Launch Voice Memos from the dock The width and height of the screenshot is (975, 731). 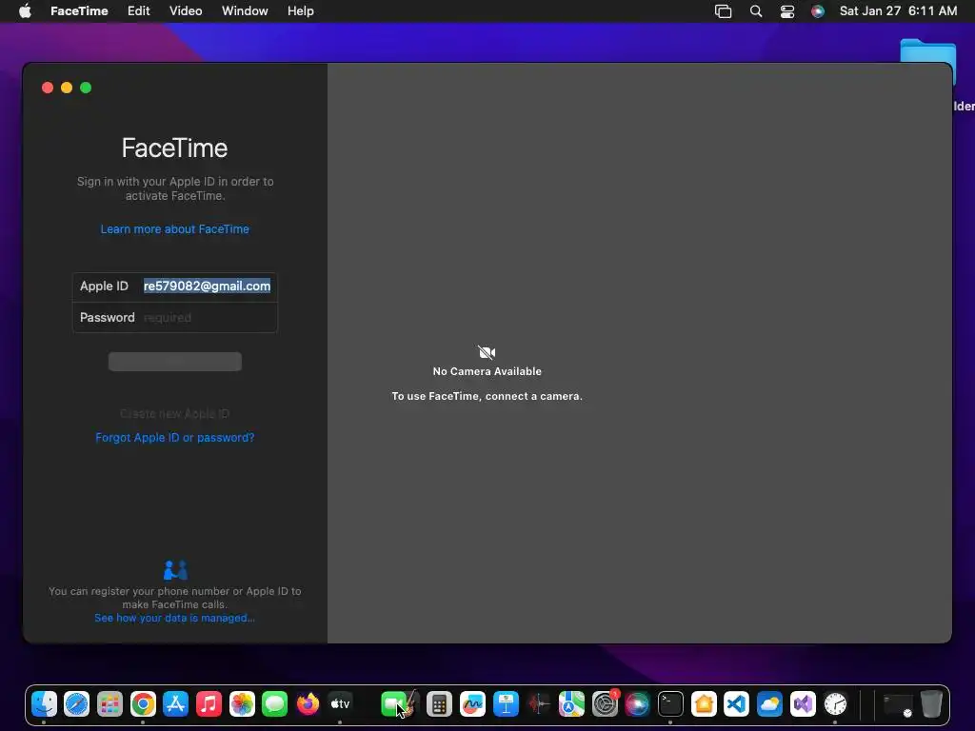tap(539, 704)
